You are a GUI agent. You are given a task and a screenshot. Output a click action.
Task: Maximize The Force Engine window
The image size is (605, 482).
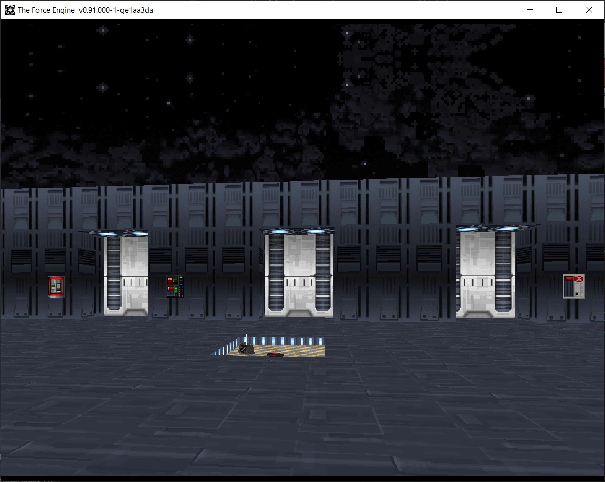(x=559, y=10)
